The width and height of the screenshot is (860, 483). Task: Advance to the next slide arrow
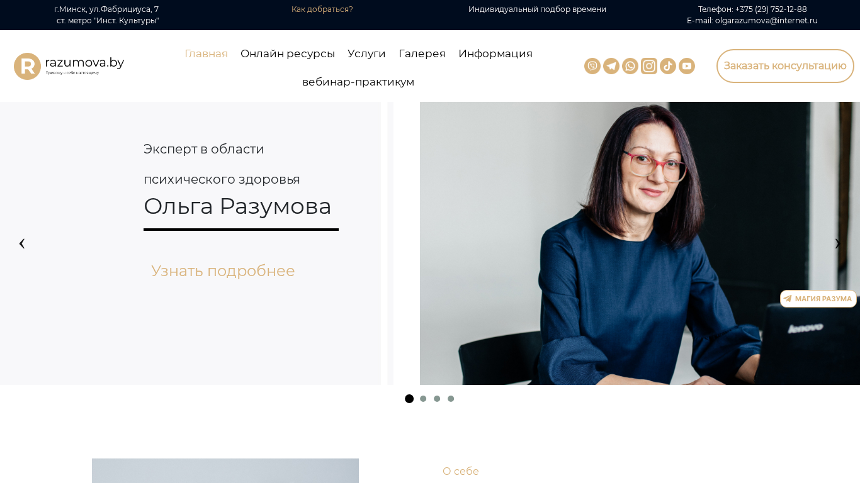click(x=837, y=243)
